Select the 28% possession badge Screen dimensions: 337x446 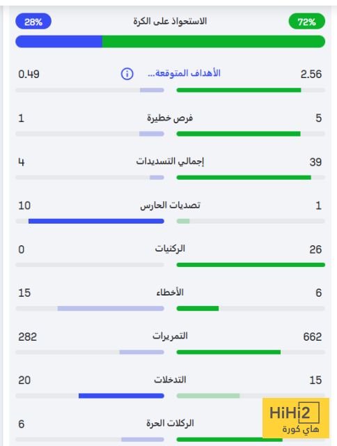[33, 22]
